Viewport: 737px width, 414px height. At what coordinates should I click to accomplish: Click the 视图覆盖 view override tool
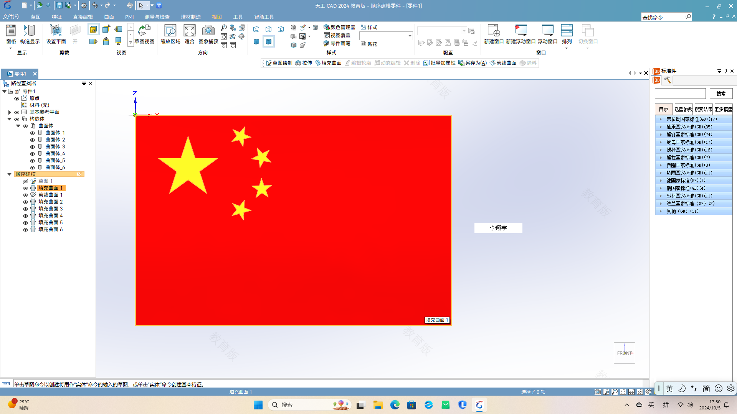(337, 35)
